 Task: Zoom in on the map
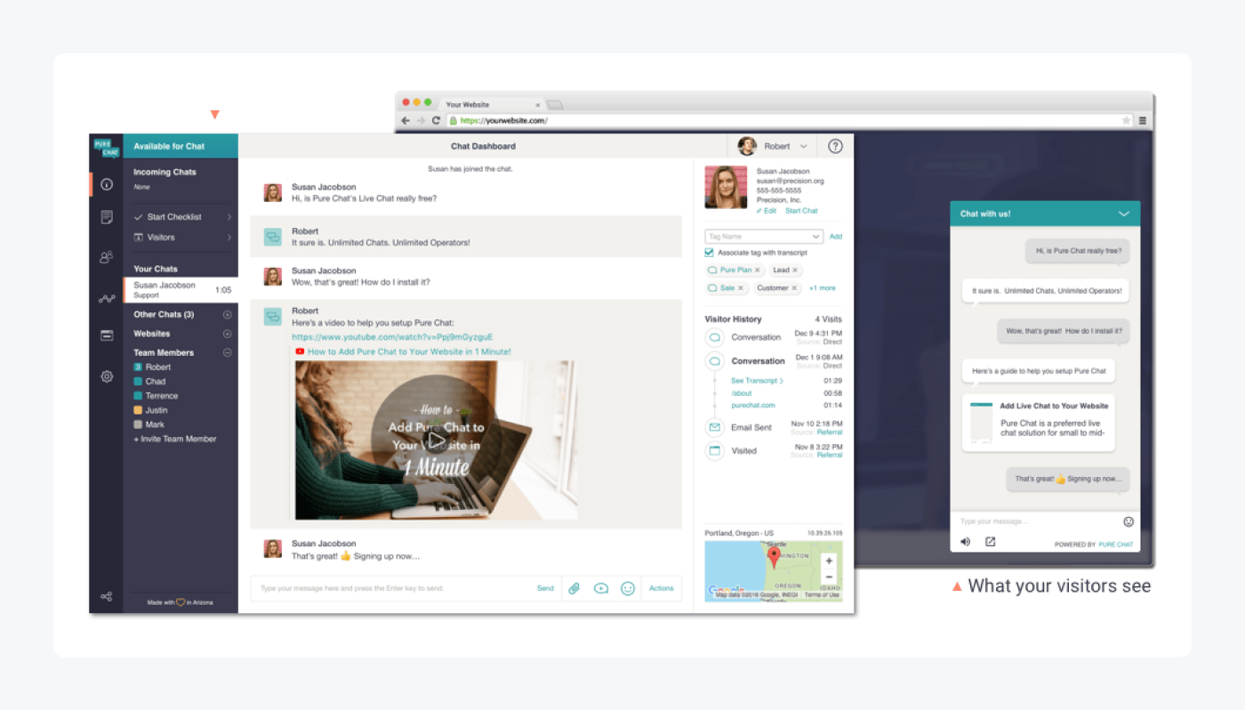[x=829, y=561]
